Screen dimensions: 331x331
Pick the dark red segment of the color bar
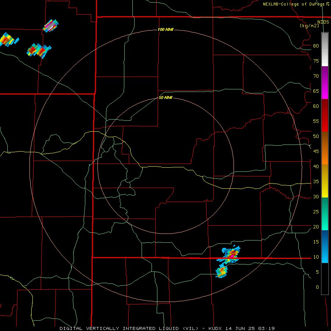point(325,115)
